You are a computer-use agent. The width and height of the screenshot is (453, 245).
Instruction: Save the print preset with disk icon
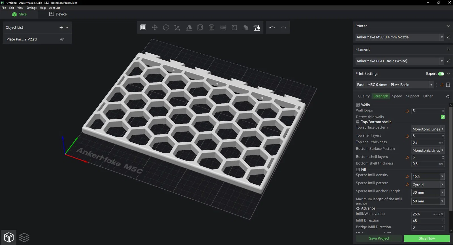pos(448,85)
